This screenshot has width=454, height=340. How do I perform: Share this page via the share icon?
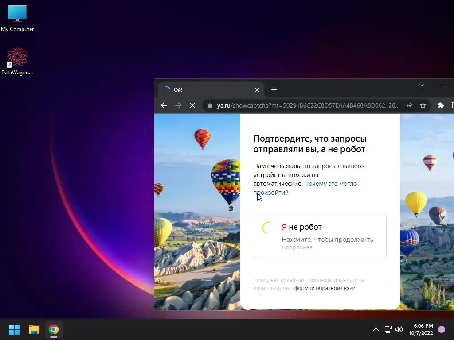(408, 105)
